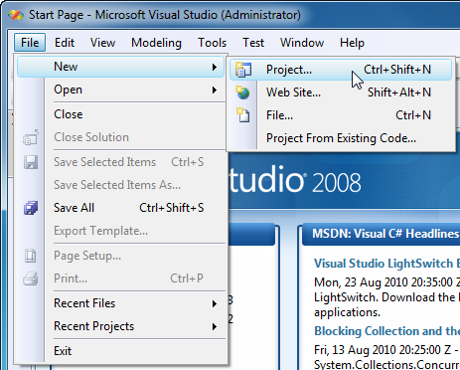Choose Print... in the File menu
460x370 pixels.
(x=121, y=278)
